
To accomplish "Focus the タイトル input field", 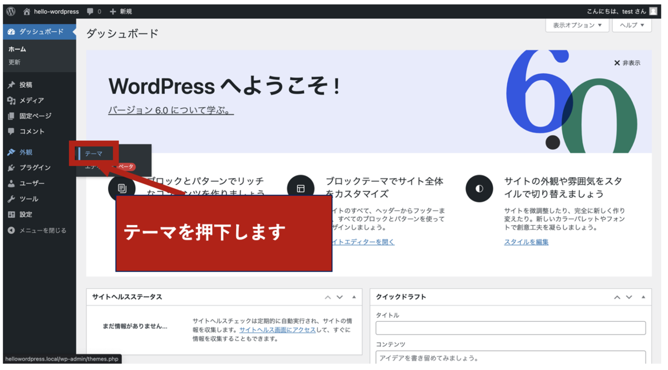I will [x=510, y=328].
